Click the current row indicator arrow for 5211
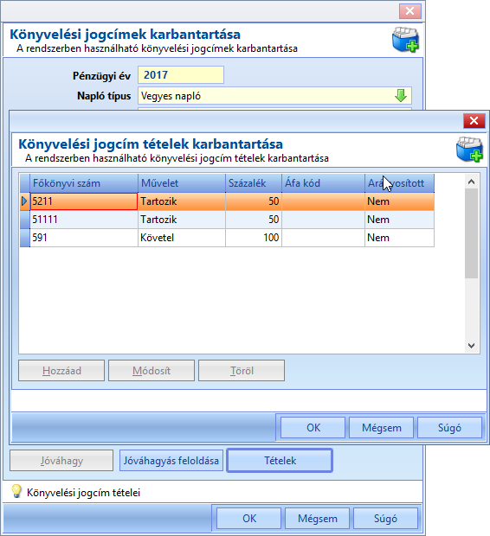The height and width of the screenshot is (536, 490). point(24,201)
